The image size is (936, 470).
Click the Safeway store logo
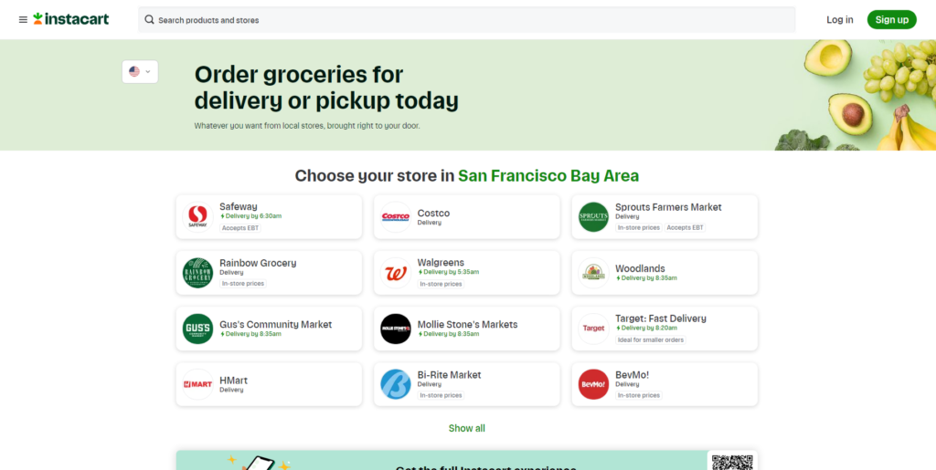197,216
